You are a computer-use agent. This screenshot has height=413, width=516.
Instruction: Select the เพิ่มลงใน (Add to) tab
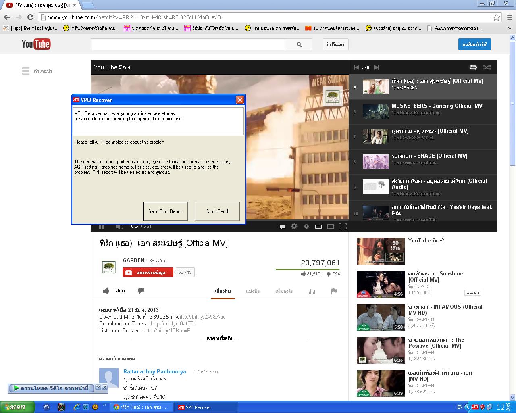(284, 291)
